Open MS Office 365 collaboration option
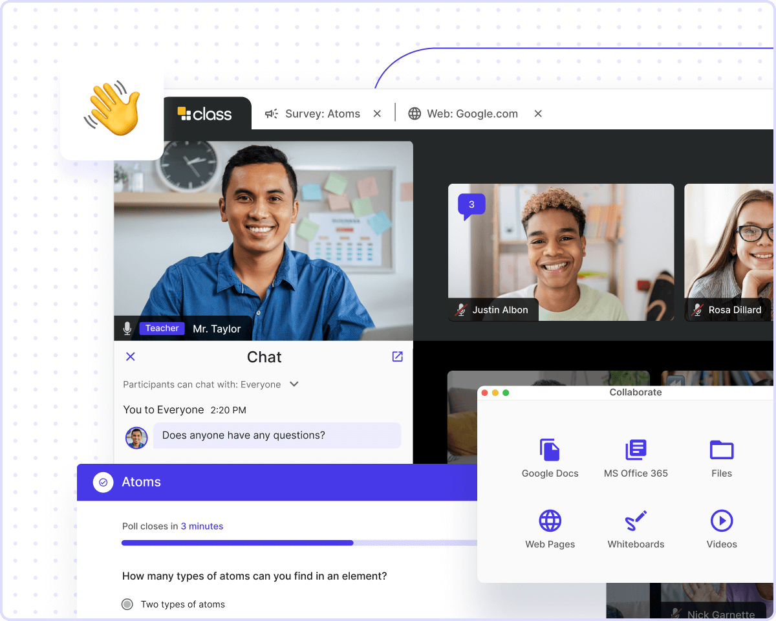This screenshot has height=621, width=776. click(636, 450)
